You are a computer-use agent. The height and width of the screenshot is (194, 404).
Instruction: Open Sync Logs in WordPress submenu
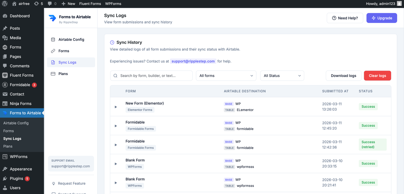click(12, 139)
